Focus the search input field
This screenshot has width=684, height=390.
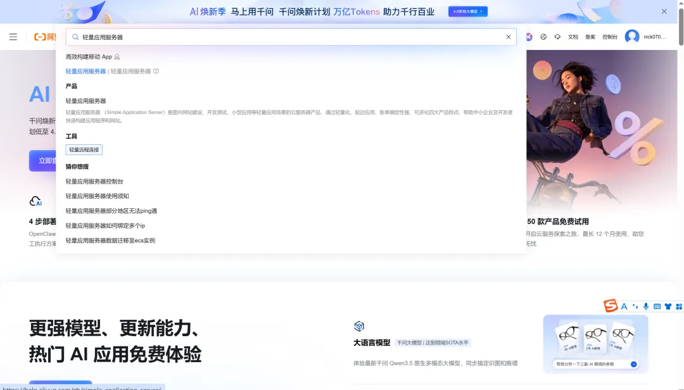(x=291, y=37)
